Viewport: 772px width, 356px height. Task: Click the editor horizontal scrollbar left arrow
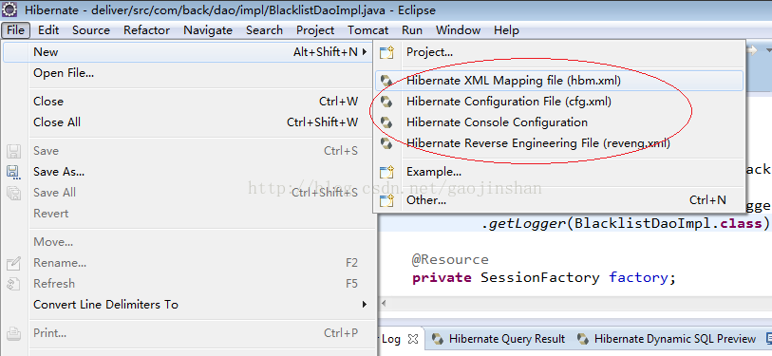coord(384,304)
